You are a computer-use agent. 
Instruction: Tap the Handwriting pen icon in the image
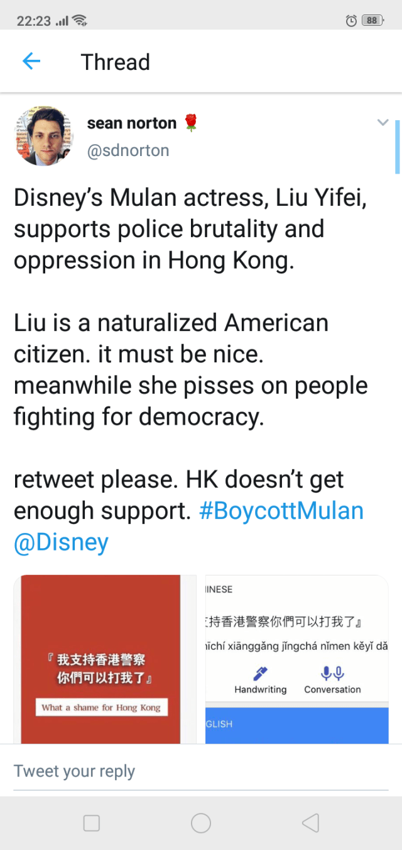coord(260,674)
